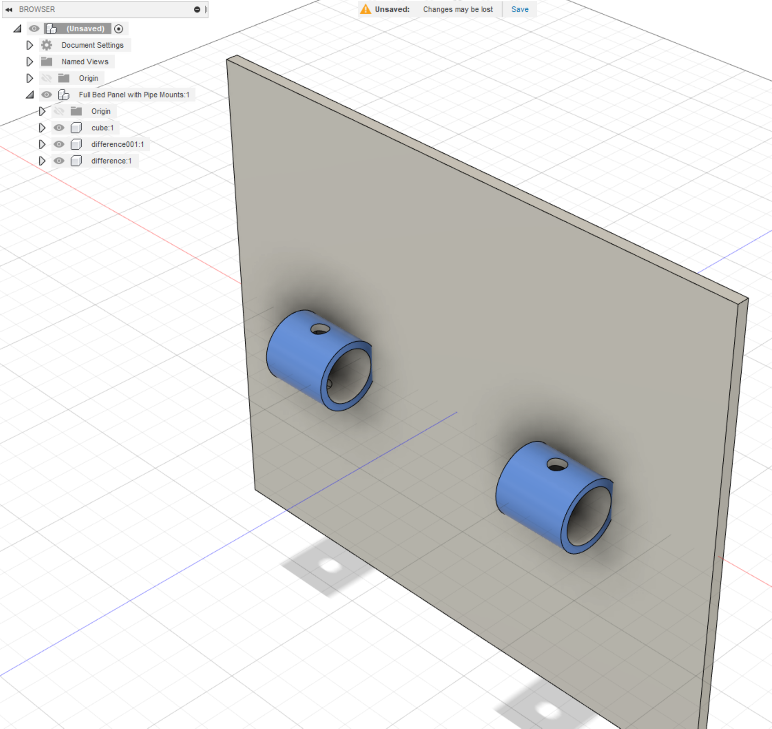
Task: Click the Named Views folder icon
Action: tap(46, 62)
